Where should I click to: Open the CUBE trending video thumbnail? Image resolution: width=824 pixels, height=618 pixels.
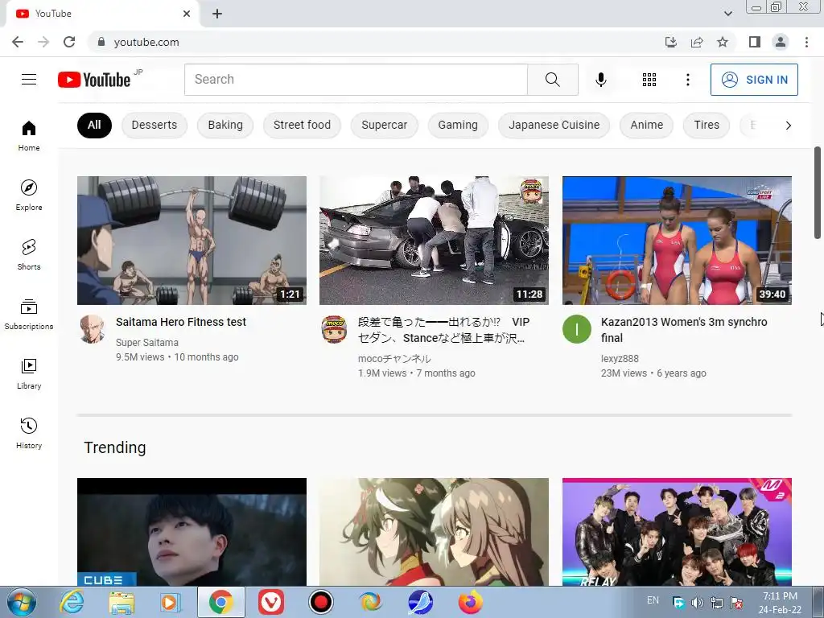(x=192, y=532)
